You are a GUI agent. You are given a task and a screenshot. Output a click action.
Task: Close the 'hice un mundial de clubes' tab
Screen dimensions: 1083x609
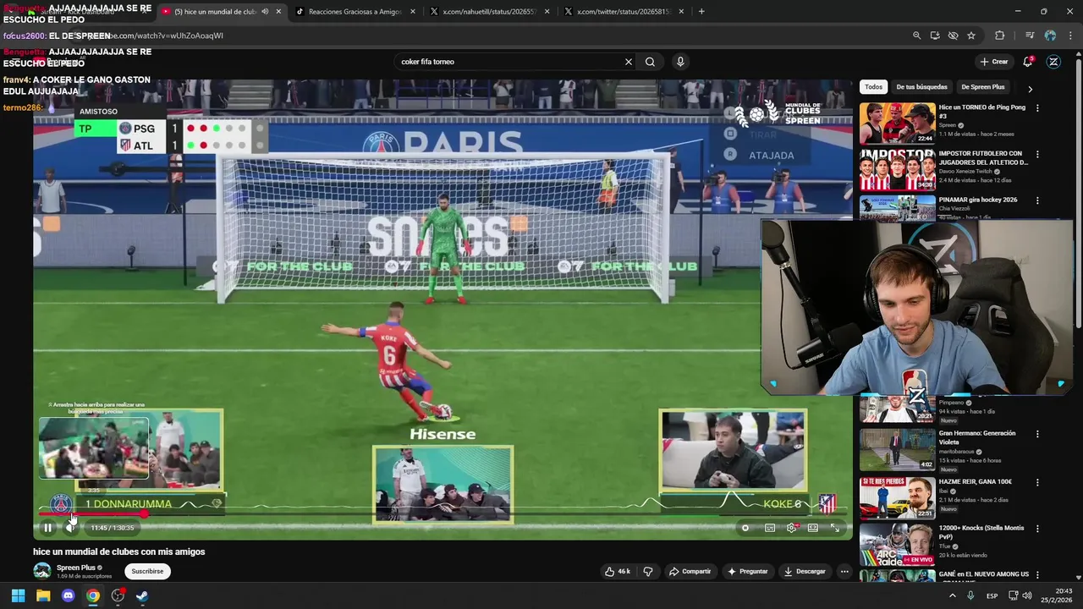coord(278,12)
